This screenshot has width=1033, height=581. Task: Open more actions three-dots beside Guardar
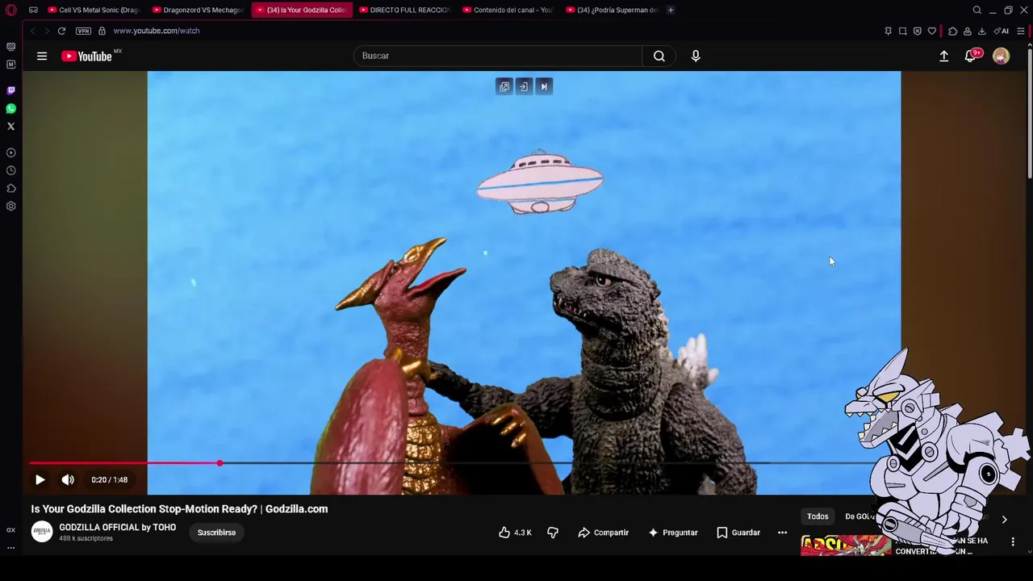782,533
